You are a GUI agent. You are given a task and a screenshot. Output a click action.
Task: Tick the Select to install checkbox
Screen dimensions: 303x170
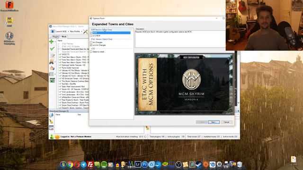pyautogui.click(x=91, y=52)
